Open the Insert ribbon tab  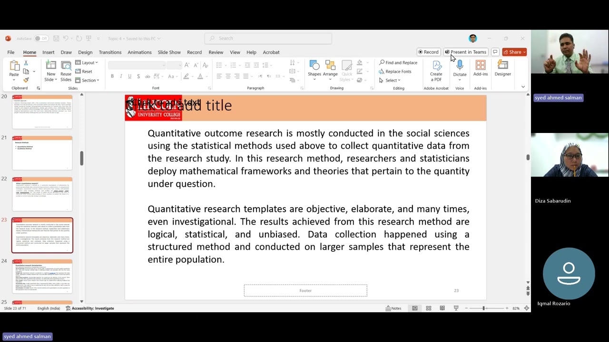(x=48, y=52)
